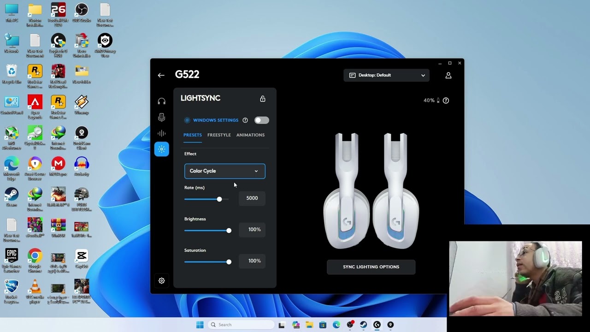Select DroidCam Client desktop shortcut
The image size is (590, 332).
tap(82, 138)
